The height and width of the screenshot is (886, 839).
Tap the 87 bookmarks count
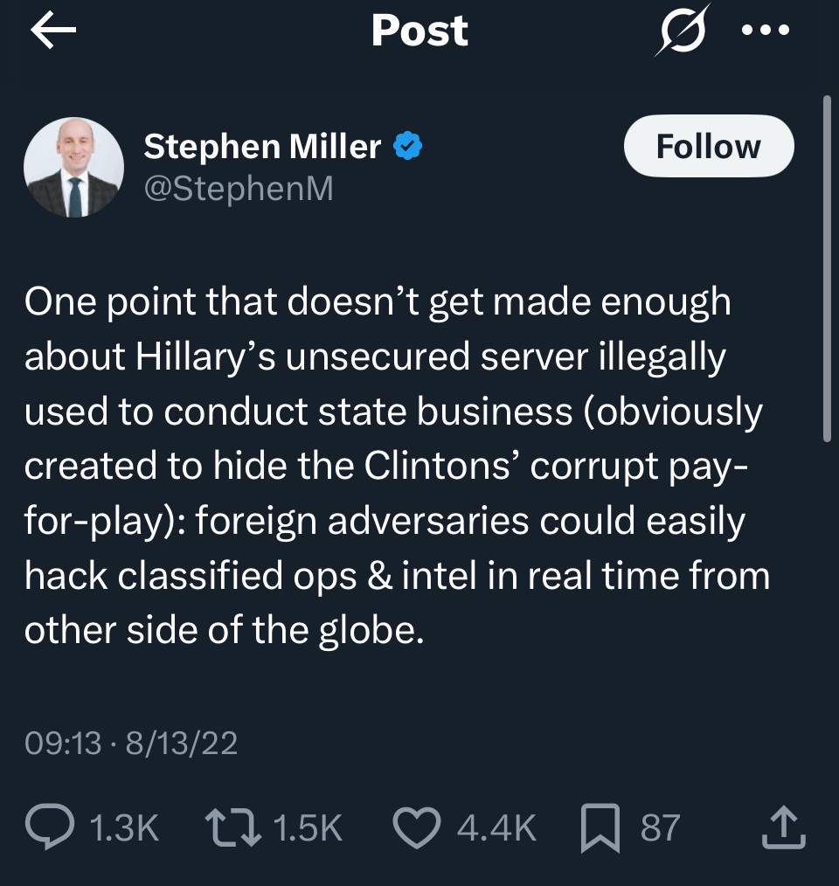pyautogui.click(x=660, y=827)
